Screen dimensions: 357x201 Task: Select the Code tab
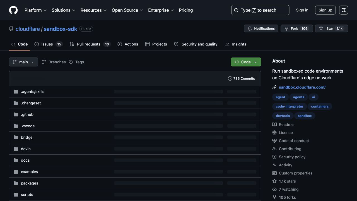[19, 44]
